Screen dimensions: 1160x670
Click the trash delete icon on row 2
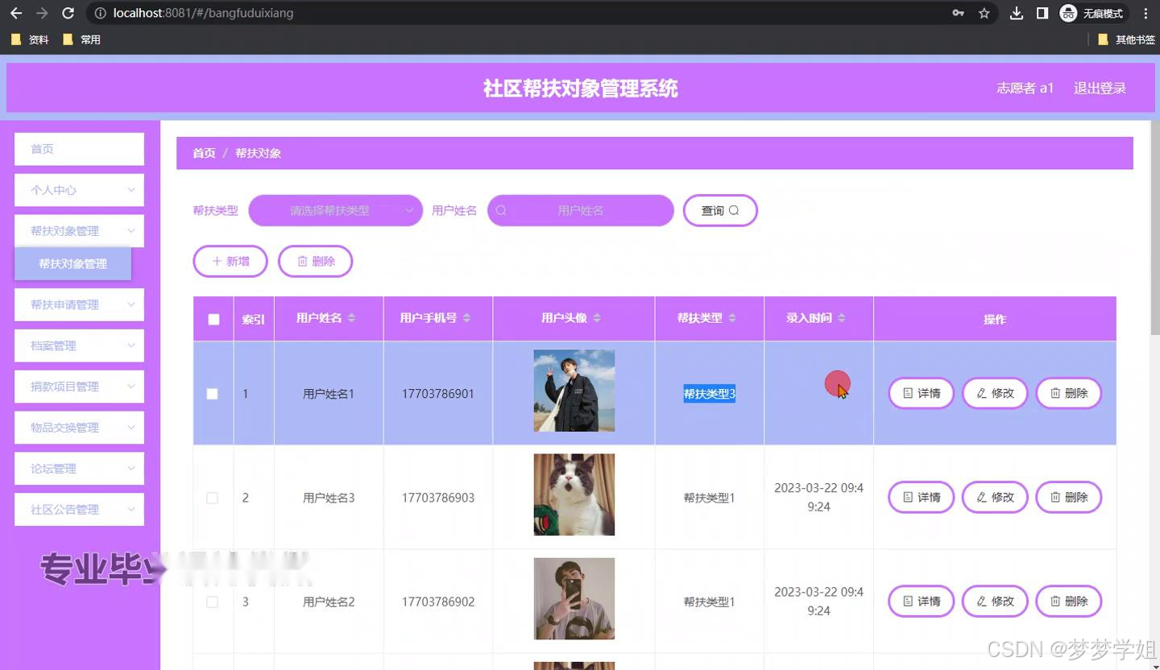coord(1056,497)
